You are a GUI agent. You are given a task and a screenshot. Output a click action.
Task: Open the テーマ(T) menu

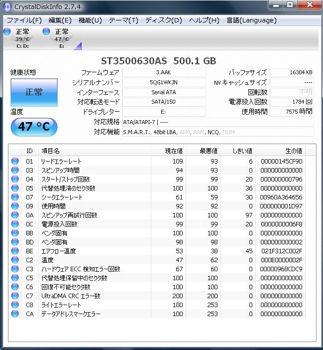pos(123,20)
